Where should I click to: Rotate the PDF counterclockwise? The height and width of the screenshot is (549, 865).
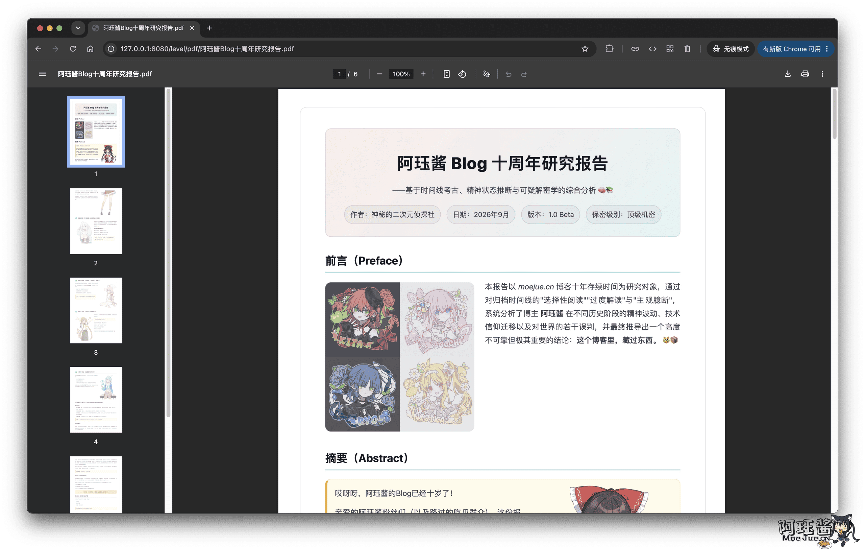pos(462,74)
